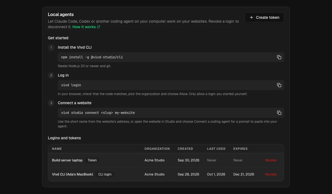Select the vivd login code text

tap(71, 85)
